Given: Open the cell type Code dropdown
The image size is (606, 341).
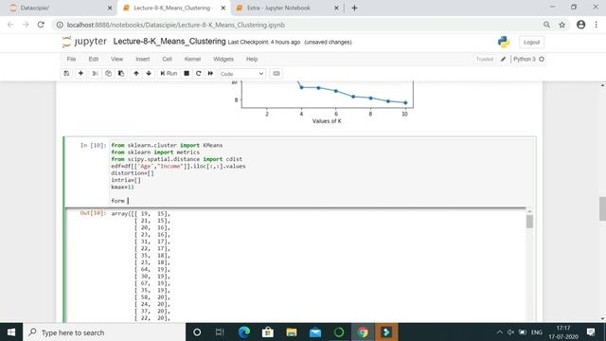Looking at the screenshot, I should pos(242,74).
